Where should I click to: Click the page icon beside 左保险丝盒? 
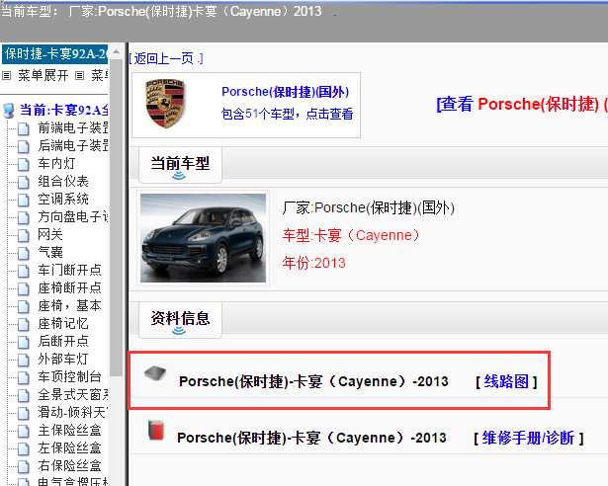24,449
